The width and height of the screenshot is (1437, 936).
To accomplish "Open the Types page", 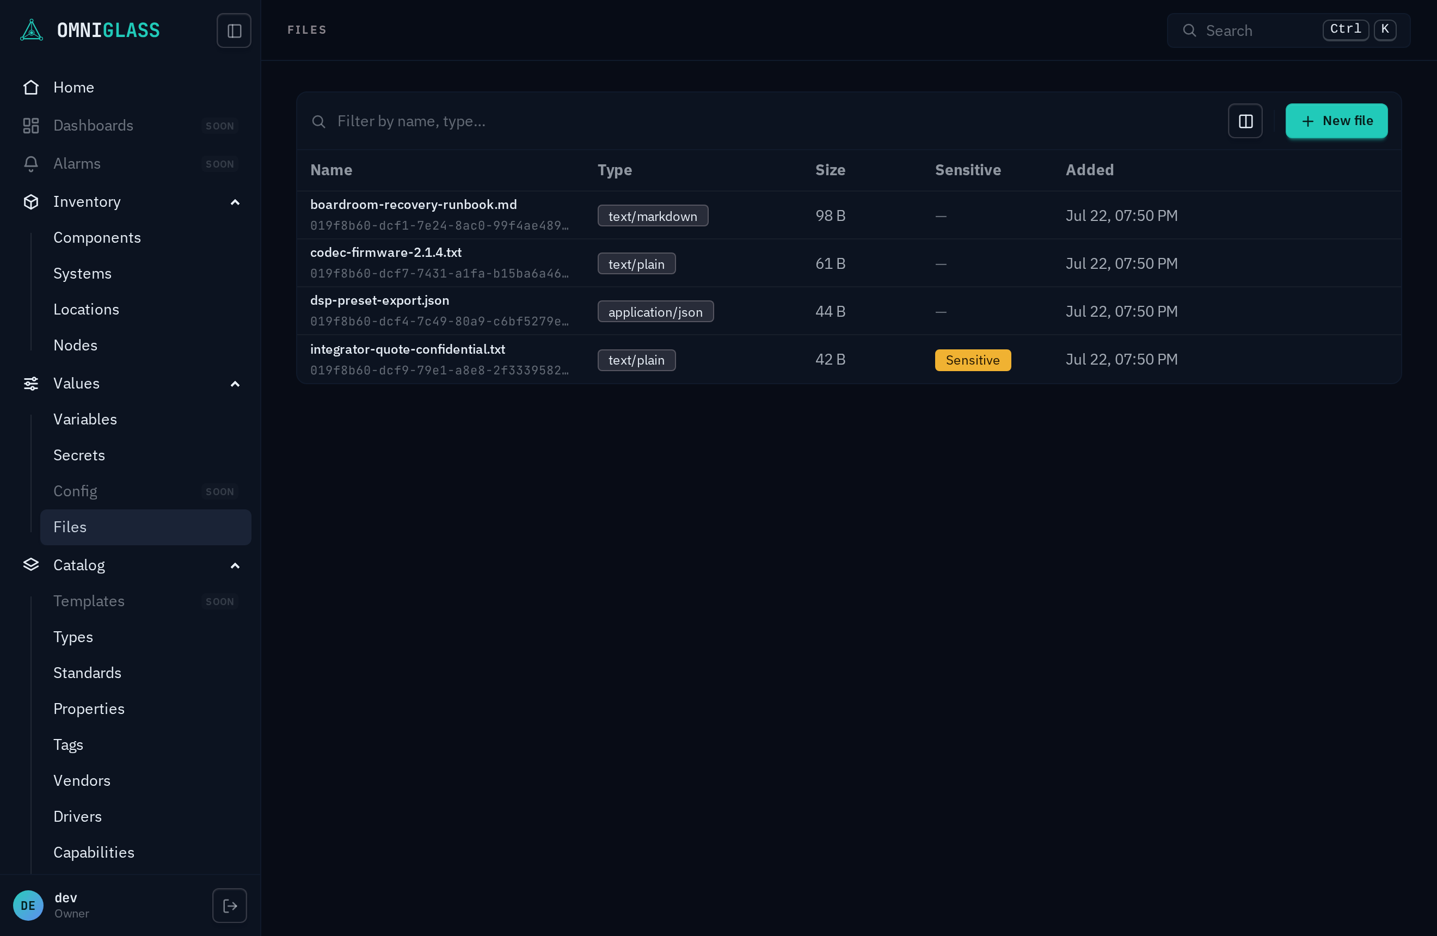I will coord(145,637).
